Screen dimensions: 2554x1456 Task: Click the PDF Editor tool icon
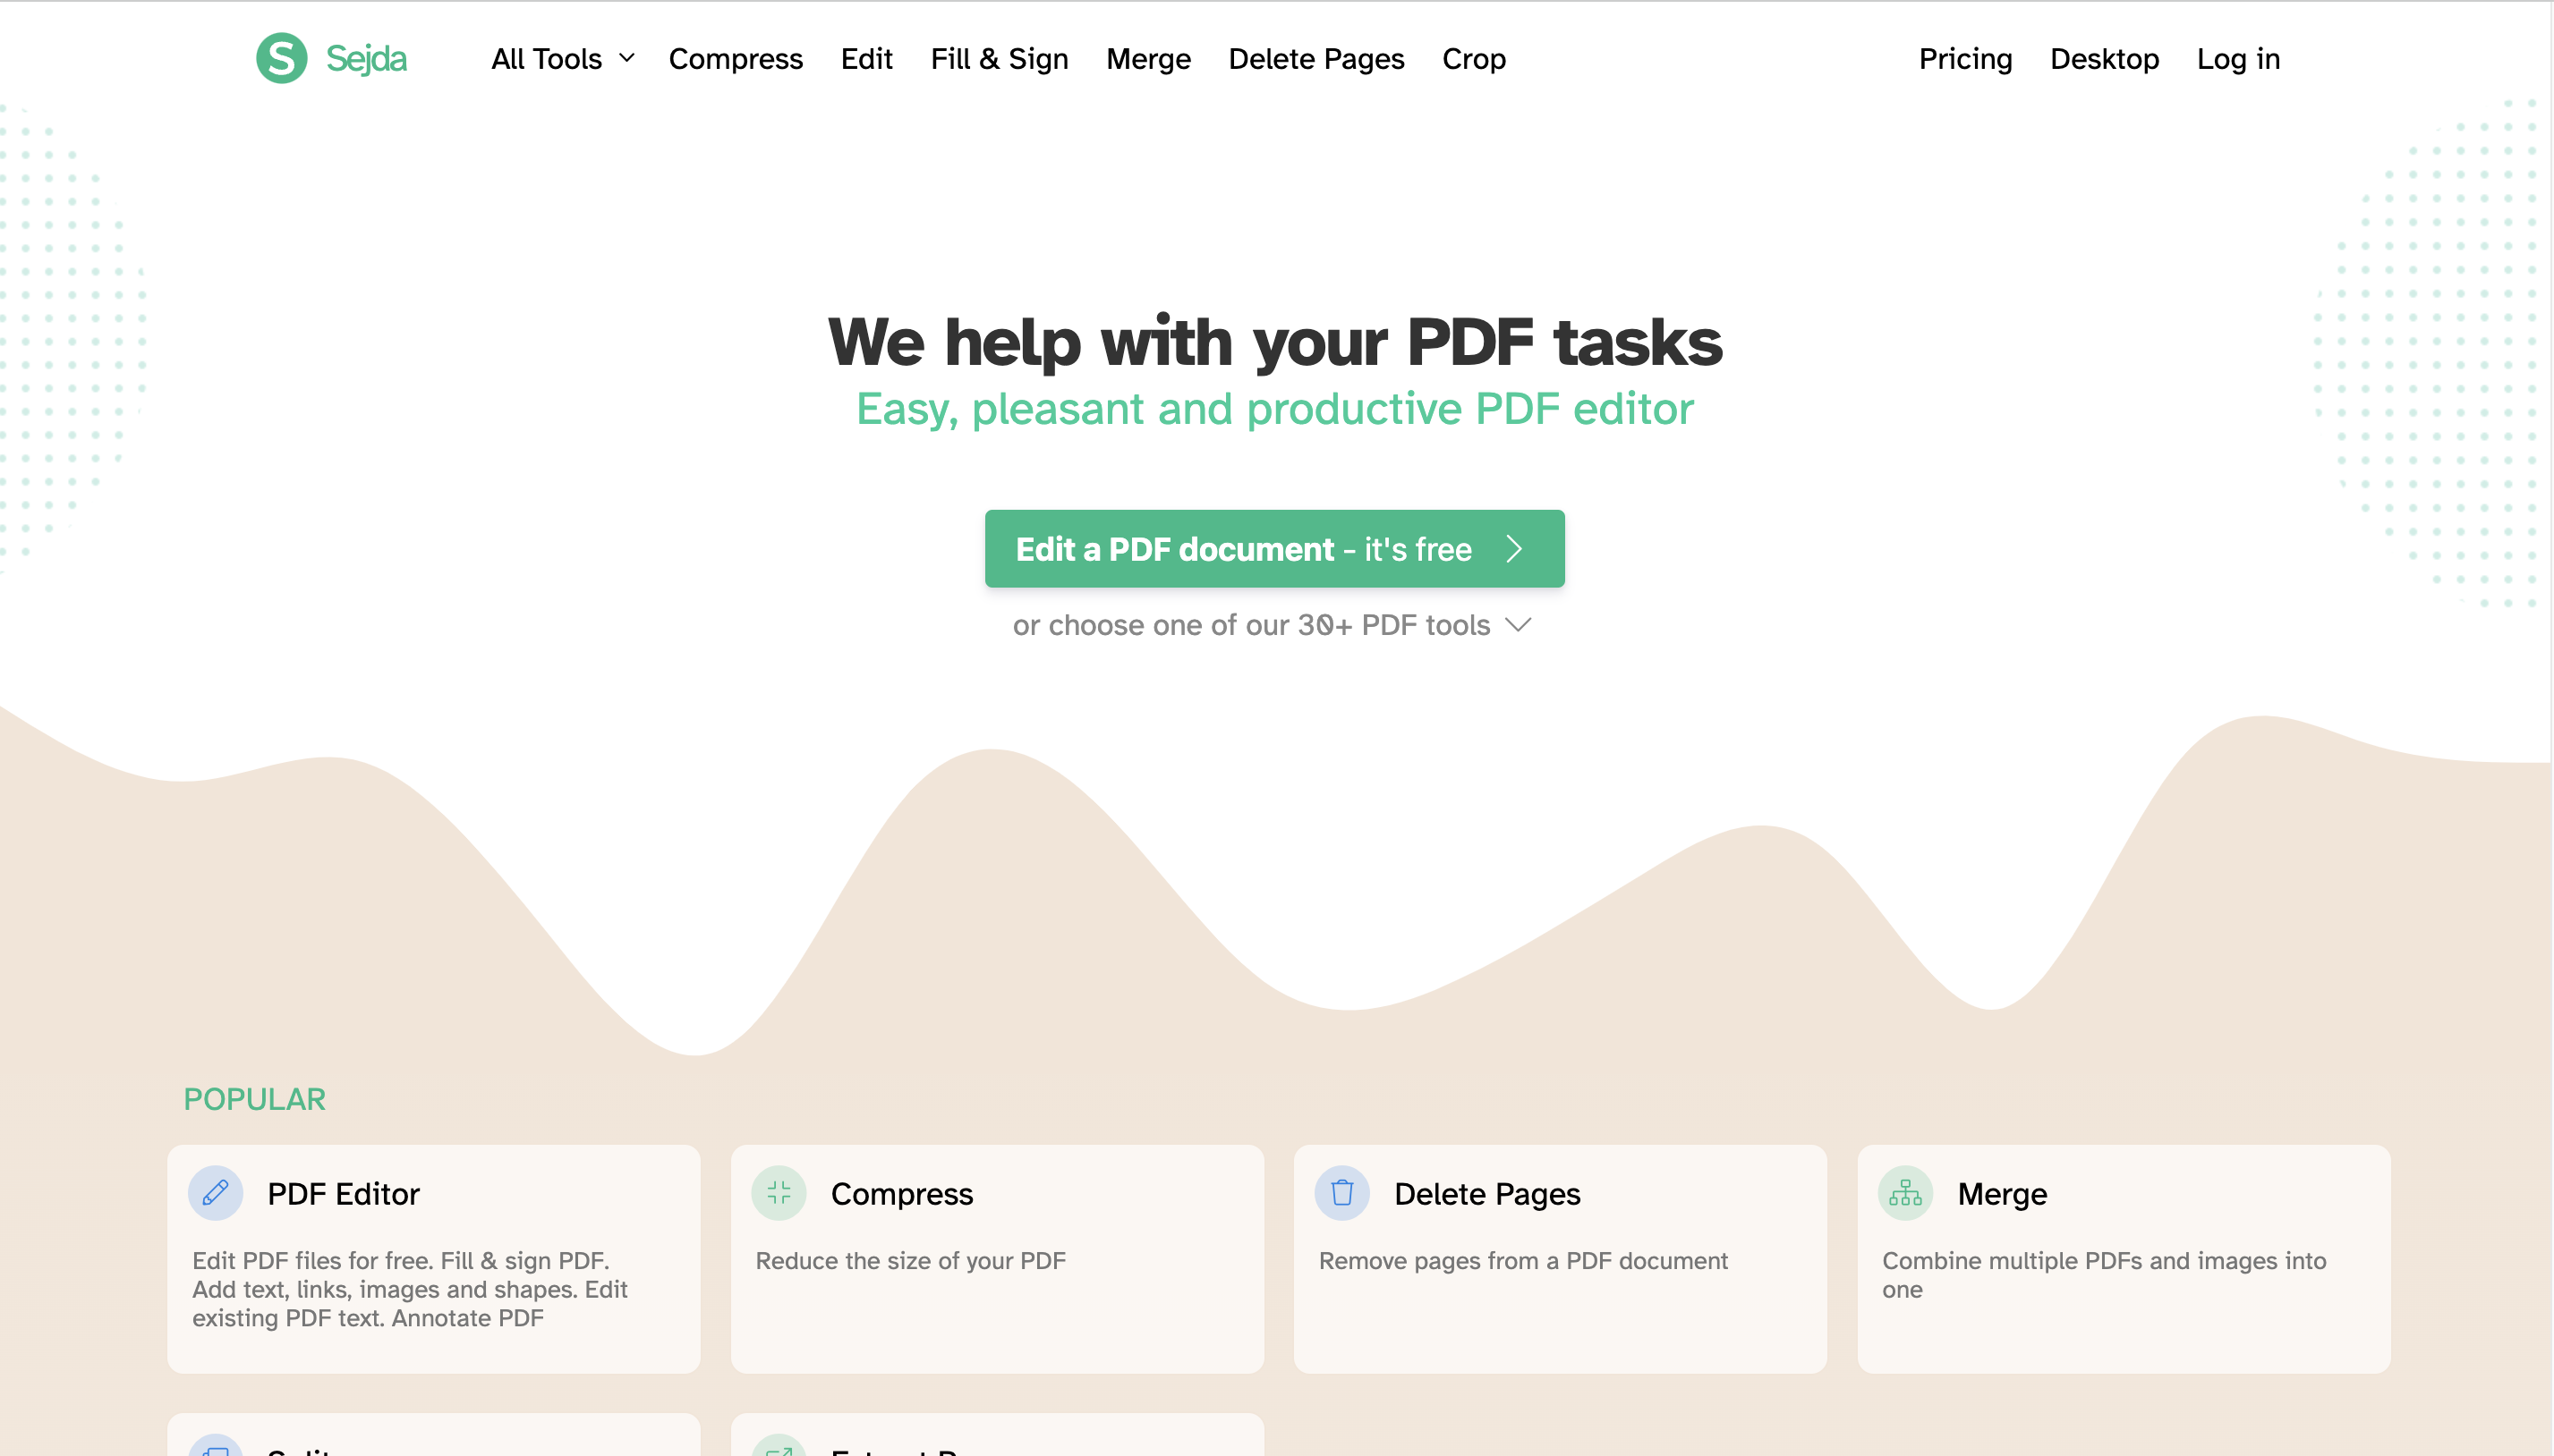216,1193
